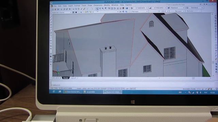This screenshot has height=122, width=218.
Task: Open the View menu
Action: click(x=65, y=6)
